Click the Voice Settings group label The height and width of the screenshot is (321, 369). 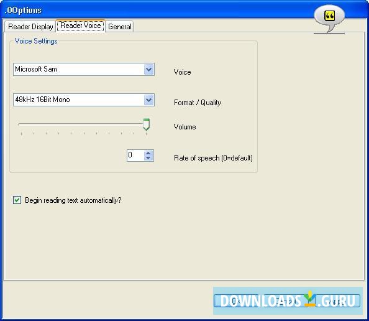point(36,41)
